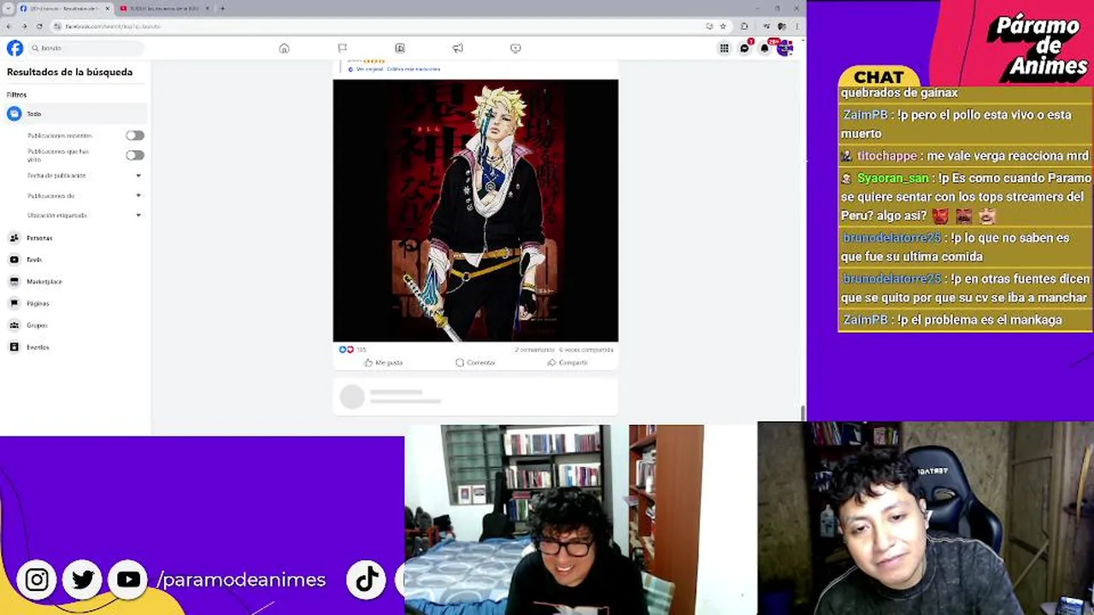The height and width of the screenshot is (615, 1094).
Task: Click the browser address bar URL
Action: point(113,26)
